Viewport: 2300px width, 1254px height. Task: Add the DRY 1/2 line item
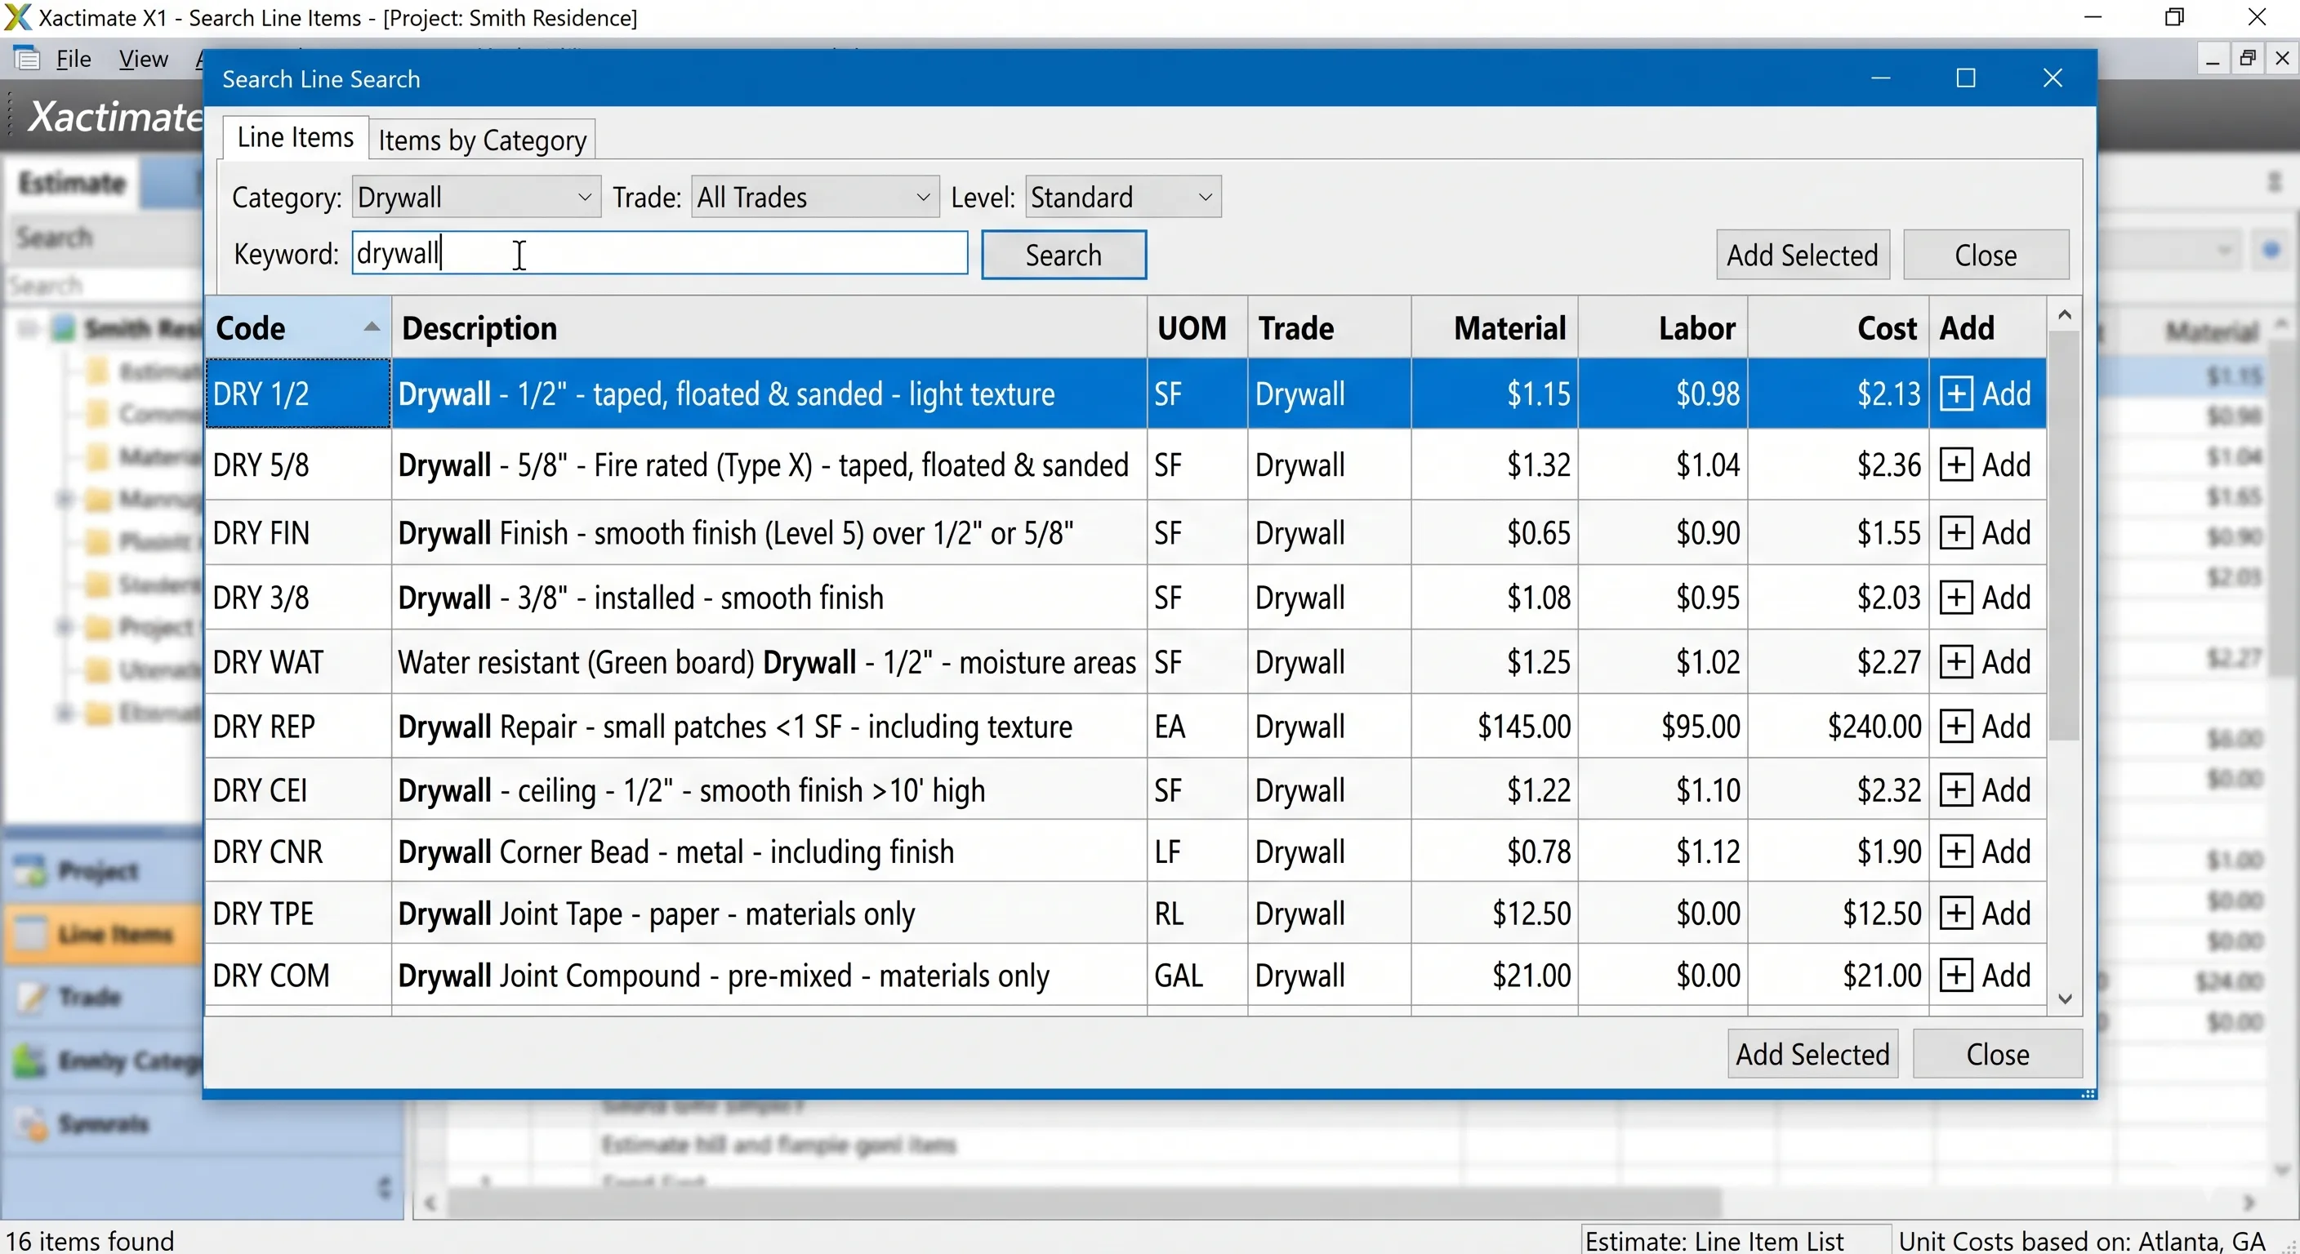1986,394
